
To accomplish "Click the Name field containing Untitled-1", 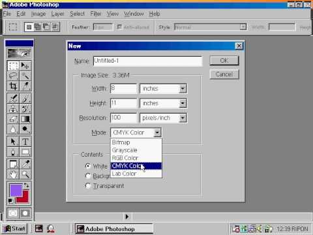I will click(x=148, y=61).
